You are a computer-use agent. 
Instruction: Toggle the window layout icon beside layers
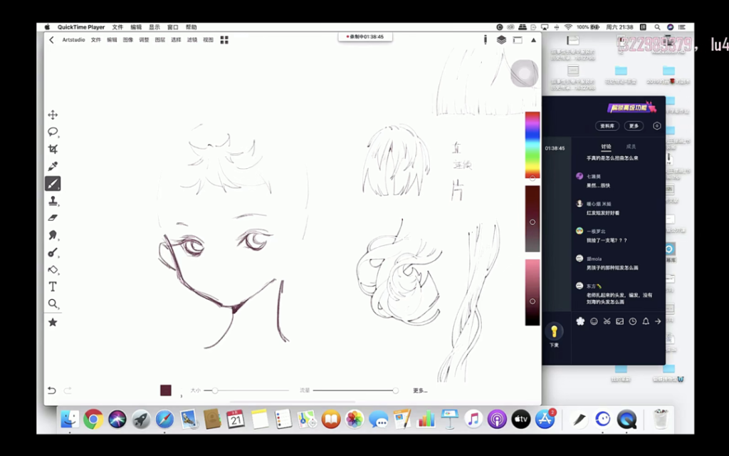[x=518, y=40]
